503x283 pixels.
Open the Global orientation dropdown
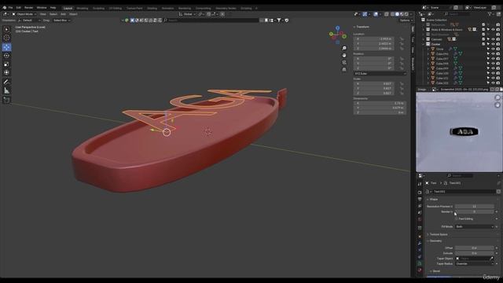(187, 14)
